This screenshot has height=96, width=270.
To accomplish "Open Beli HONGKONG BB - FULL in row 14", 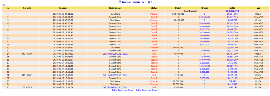I will pos(115,54).
